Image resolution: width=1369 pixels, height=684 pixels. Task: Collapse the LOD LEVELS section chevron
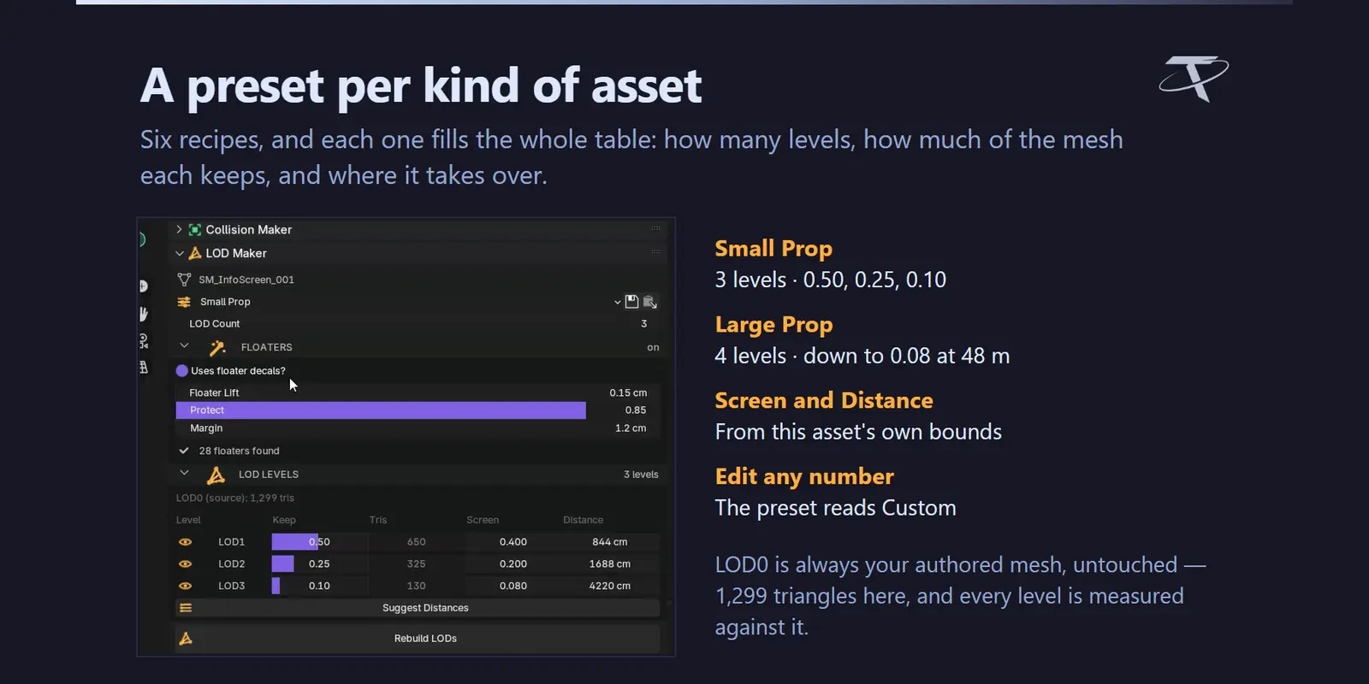click(x=184, y=473)
